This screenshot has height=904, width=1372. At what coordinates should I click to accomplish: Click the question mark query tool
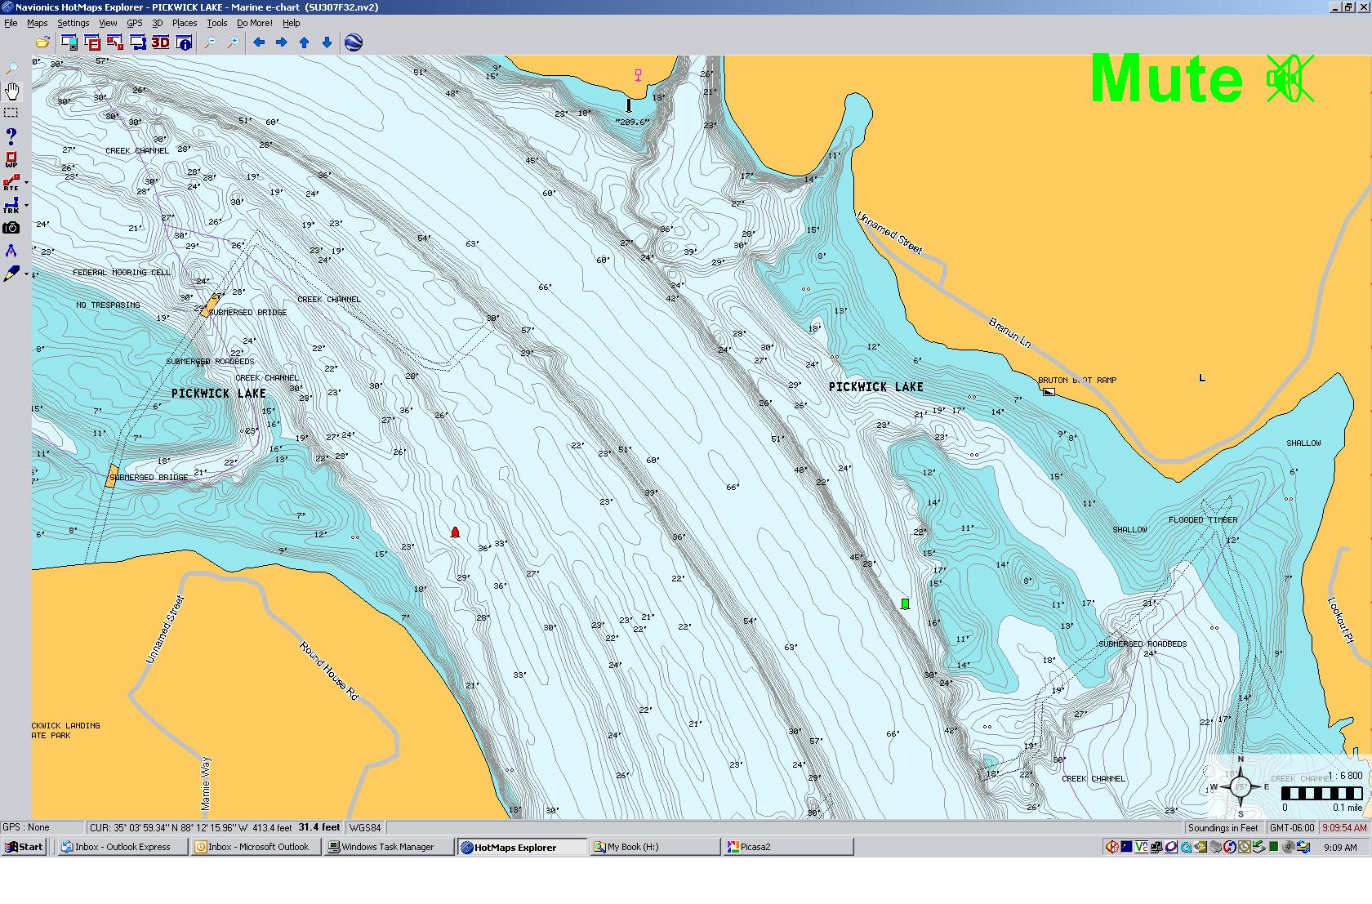11,136
